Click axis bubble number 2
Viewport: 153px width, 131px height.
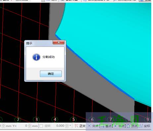[18, 119]
